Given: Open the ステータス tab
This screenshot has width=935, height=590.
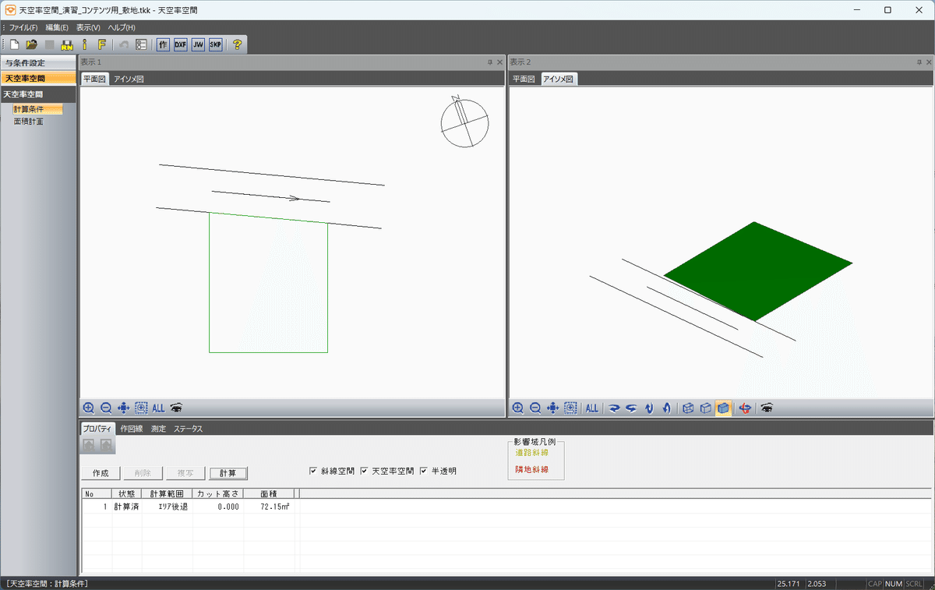Looking at the screenshot, I should (x=188, y=429).
